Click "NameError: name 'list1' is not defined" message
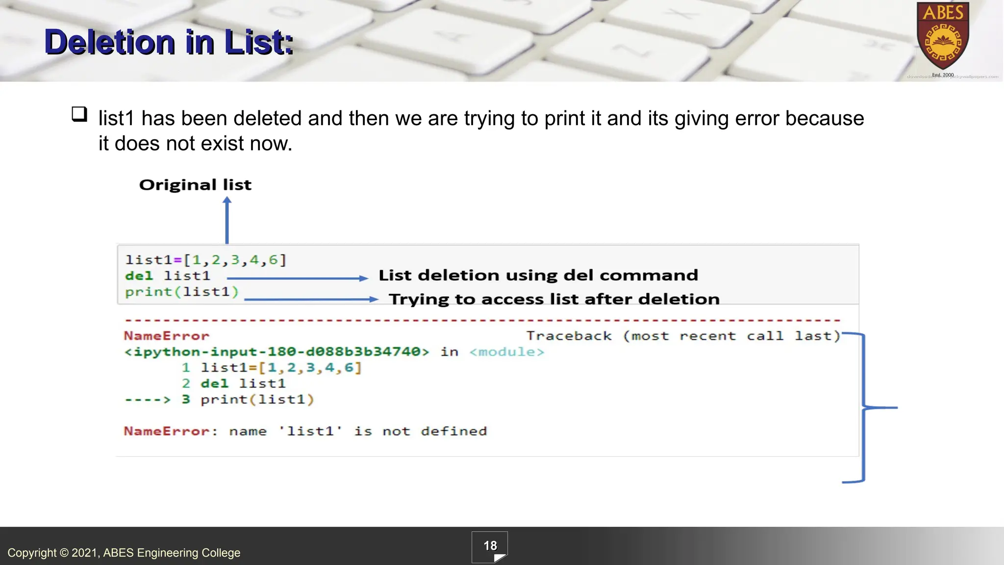Image resolution: width=1004 pixels, height=565 pixels. [305, 431]
